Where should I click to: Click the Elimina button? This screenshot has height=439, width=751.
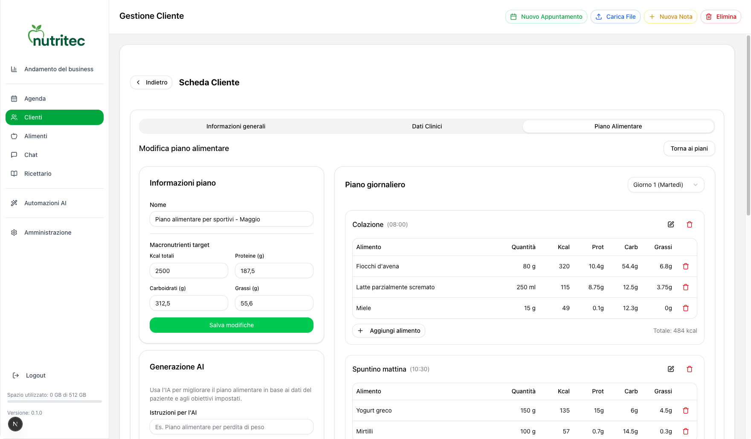click(721, 17)
